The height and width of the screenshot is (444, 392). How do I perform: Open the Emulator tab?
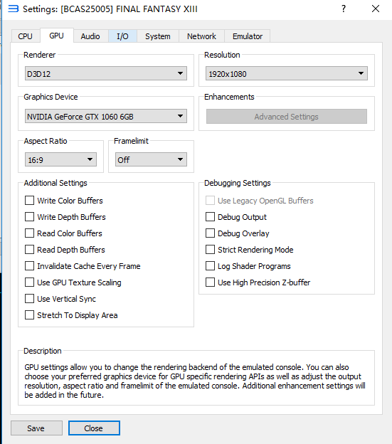tap(248, 36)
